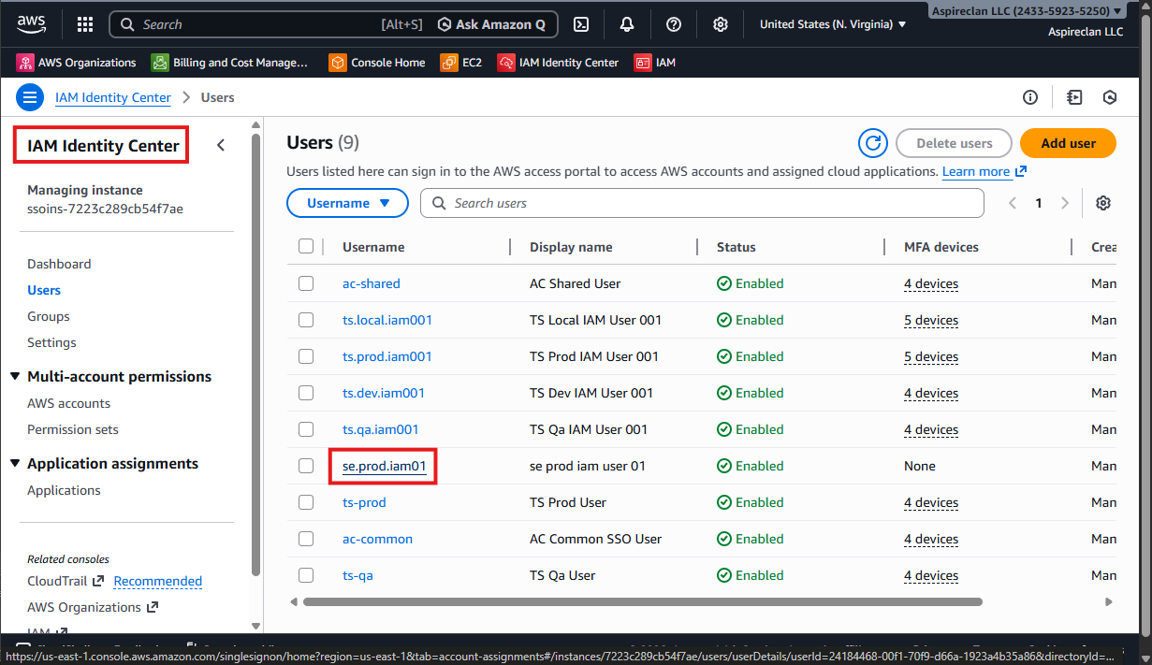Open Settings in sidebar
1152x665 pixels.
51,342
